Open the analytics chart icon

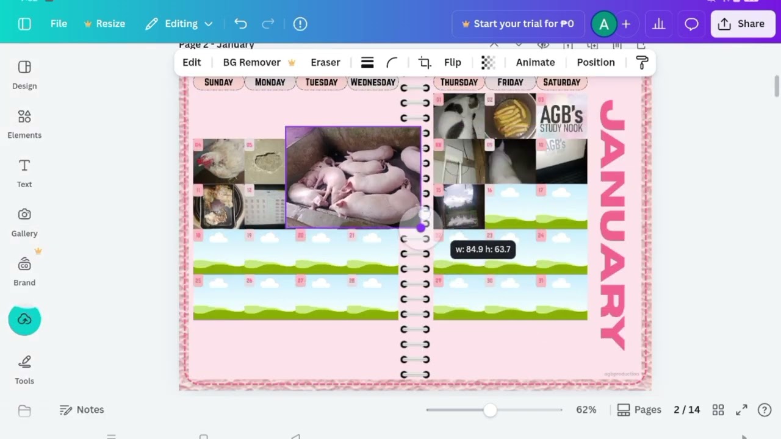pyautogui.click(x=659, y=24)
